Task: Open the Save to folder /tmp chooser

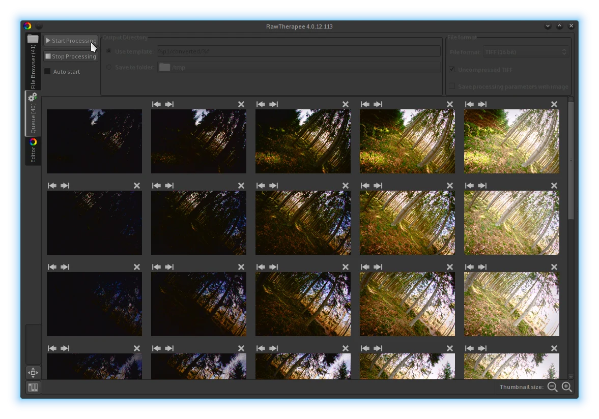Action: point(298,67)
